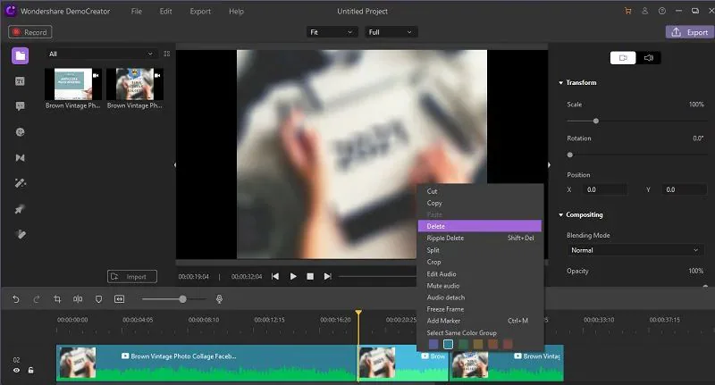The image size is (715, 385).
Task: Choose Freeze Frame from the context menu
Action: (x=480, y=309)
